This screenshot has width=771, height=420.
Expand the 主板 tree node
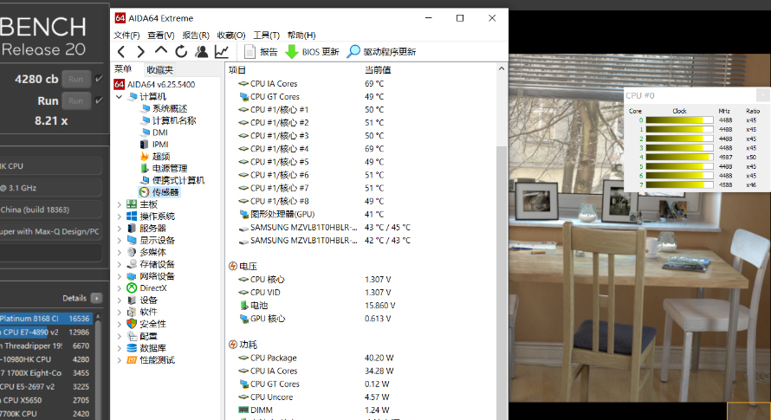119,204
